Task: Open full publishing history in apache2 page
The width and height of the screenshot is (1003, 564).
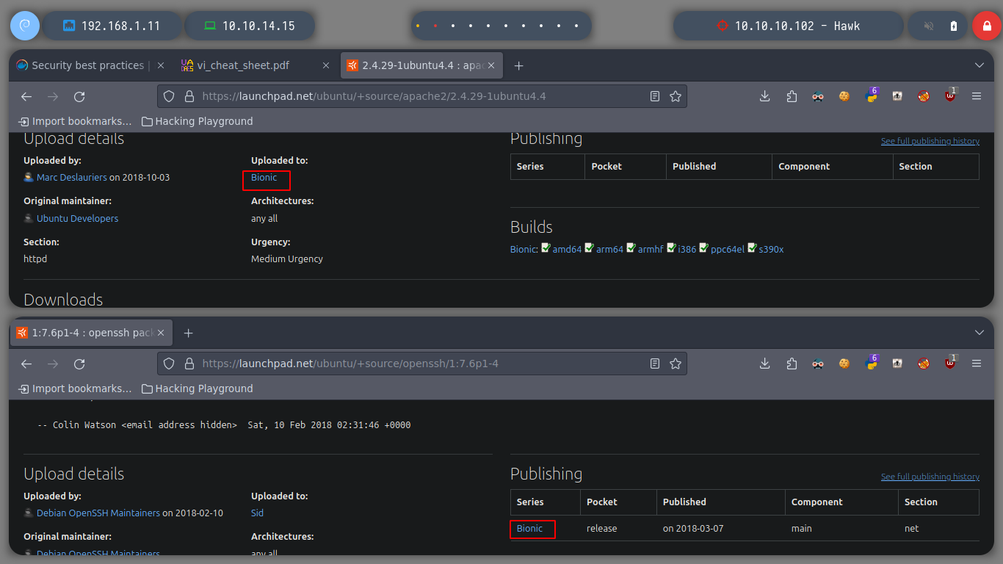Action: (x=930, y=141)
